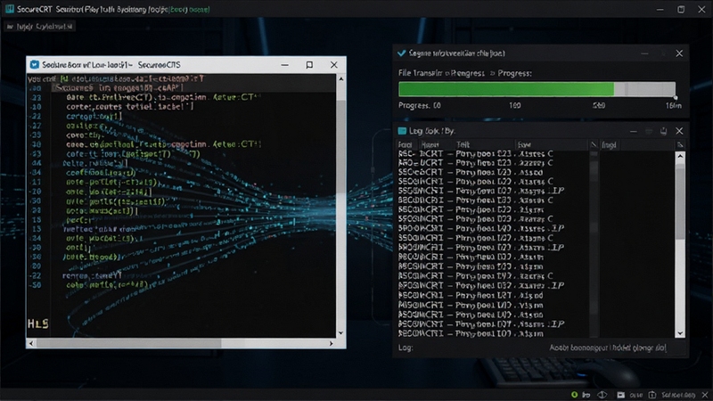This screenshot has height=401, width=713.
Task: Click the small icon above the Log scrollbar
Action: 680,144
